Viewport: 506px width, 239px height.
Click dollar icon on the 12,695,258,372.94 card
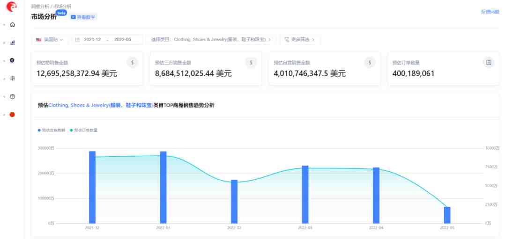click(132, 62)
